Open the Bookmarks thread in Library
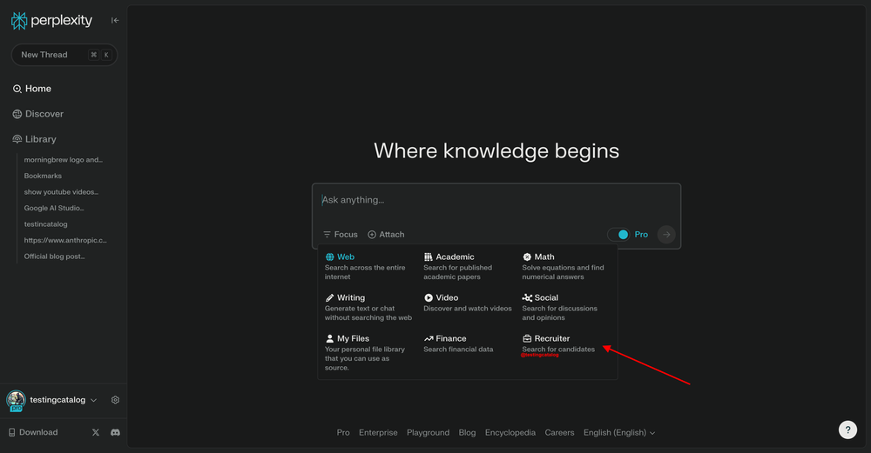Image resolution: width=871 pixels, height=453 pixels. (43, 176)
